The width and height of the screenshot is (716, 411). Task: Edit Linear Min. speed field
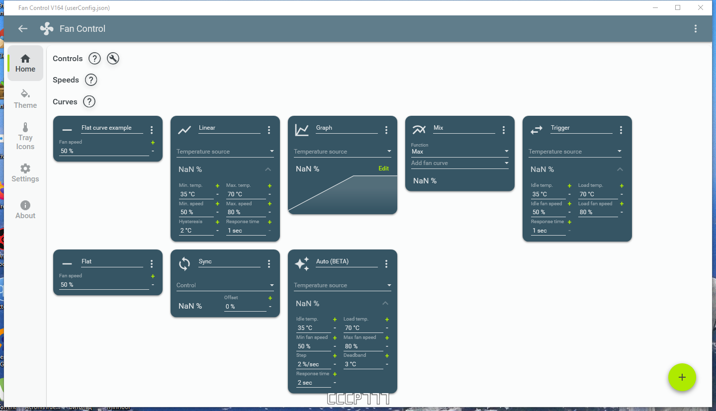pos(196,212)
